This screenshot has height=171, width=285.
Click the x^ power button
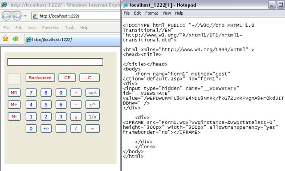click(x=93, y=105)
